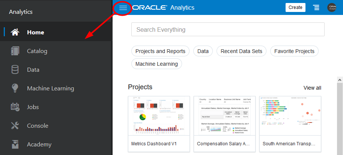
Task: Click the Oracle Analytics logo
Action: [163, 7]
